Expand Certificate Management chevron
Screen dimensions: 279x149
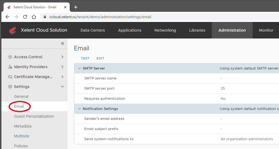63,77
